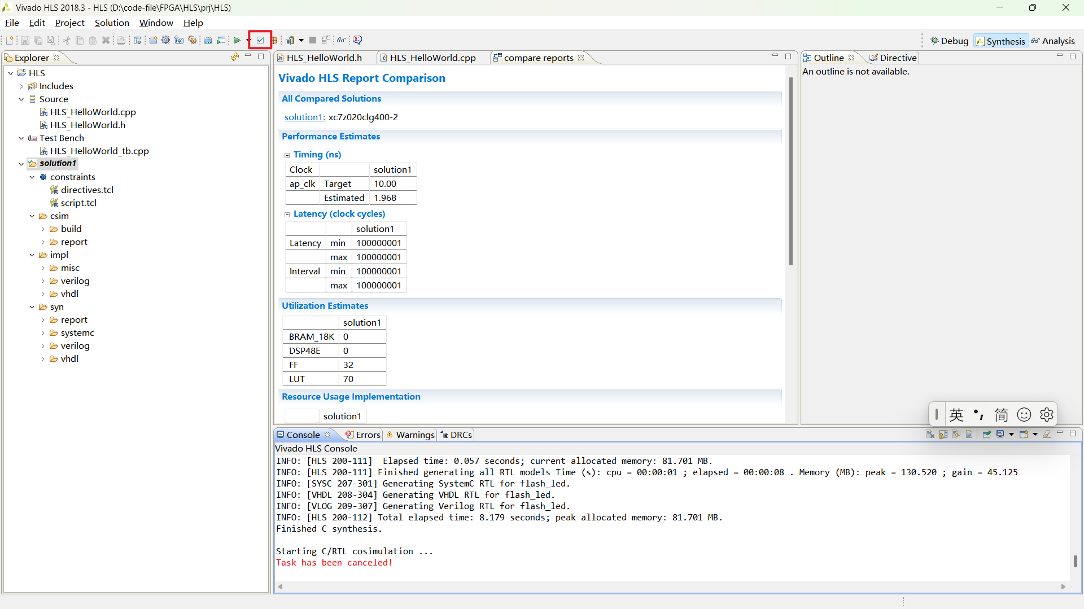Screen dimensions: 1084x609
Task: Expand the Includes tree node
Action: tap(21, 86)
